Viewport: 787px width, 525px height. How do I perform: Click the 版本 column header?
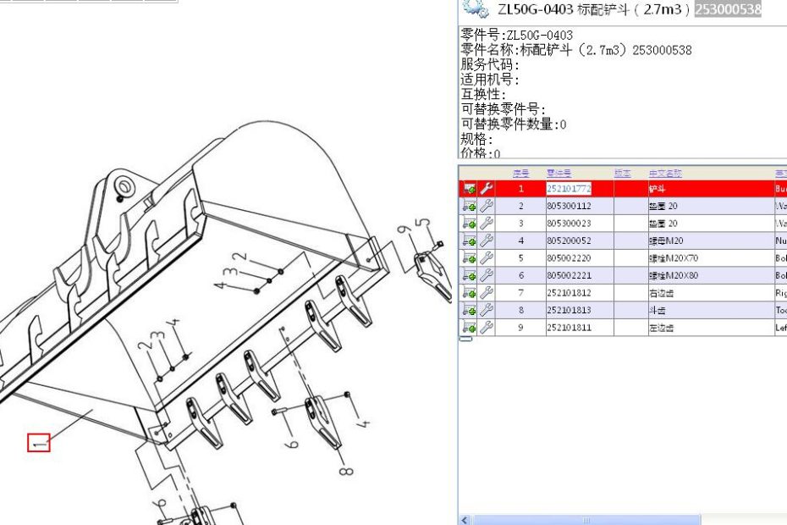click(x=622, y=174)
